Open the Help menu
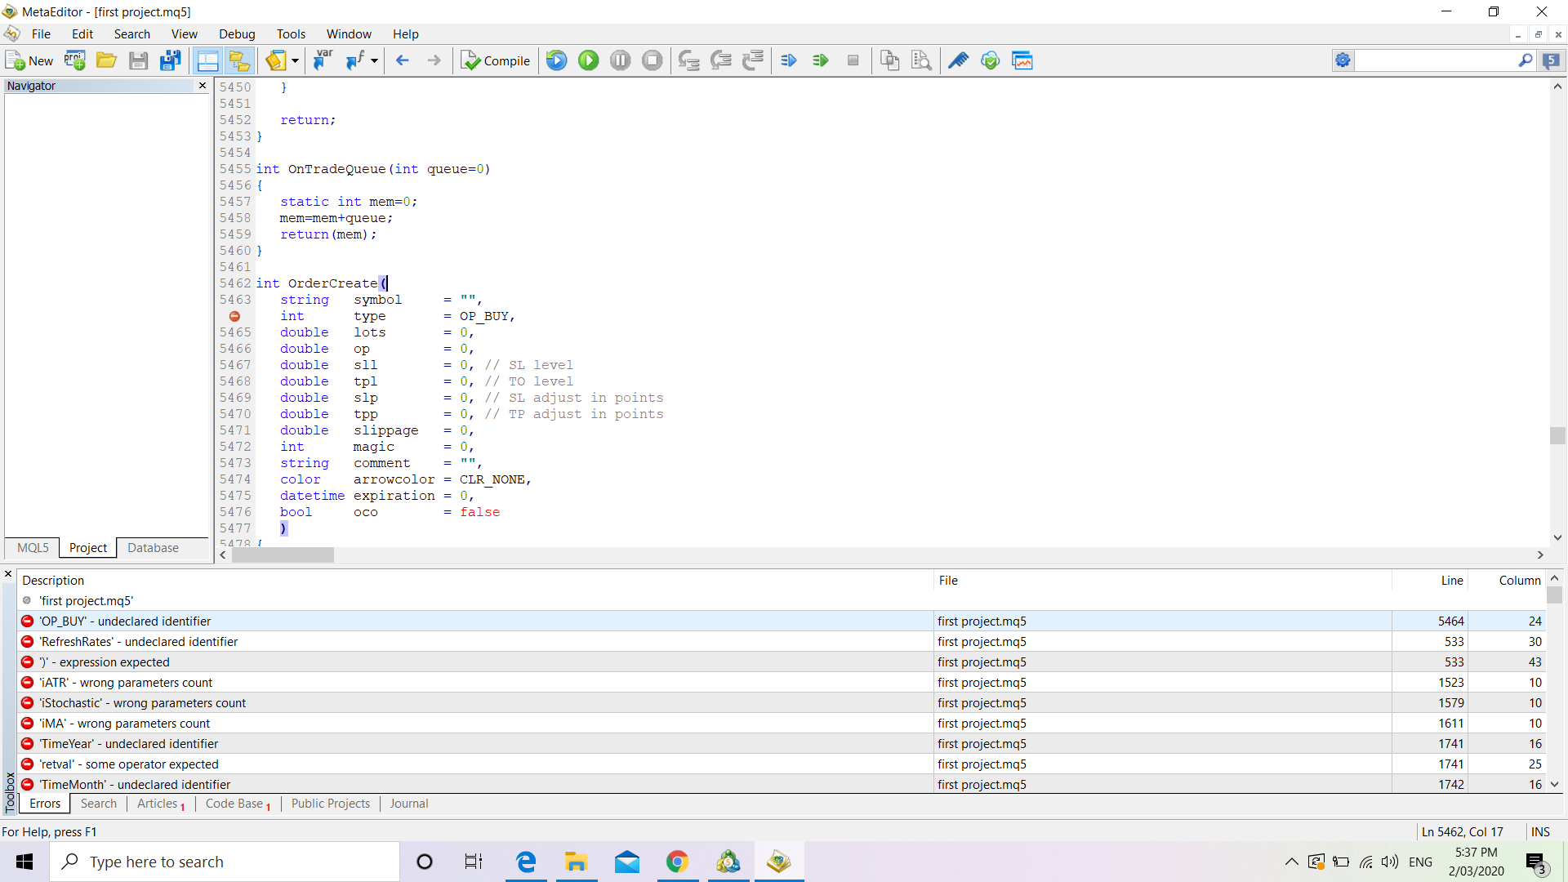The image size is (1568, 882). tap(406, 34)
